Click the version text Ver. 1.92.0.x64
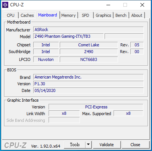The image size is (152, 151). [46, 146]
